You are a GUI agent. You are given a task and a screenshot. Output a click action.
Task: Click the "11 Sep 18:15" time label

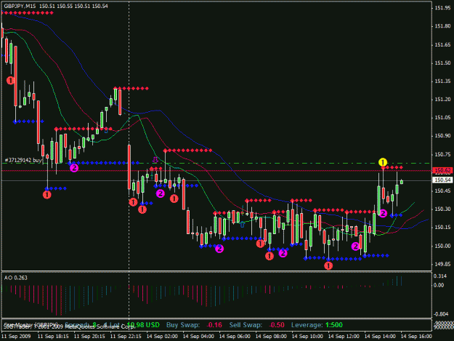(x=53, y=337)
